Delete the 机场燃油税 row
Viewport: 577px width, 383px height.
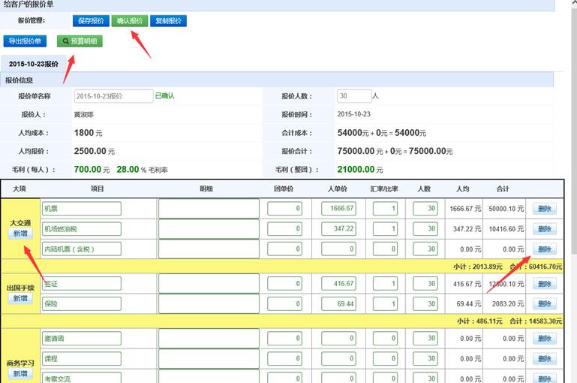click(x=545, y=228)
